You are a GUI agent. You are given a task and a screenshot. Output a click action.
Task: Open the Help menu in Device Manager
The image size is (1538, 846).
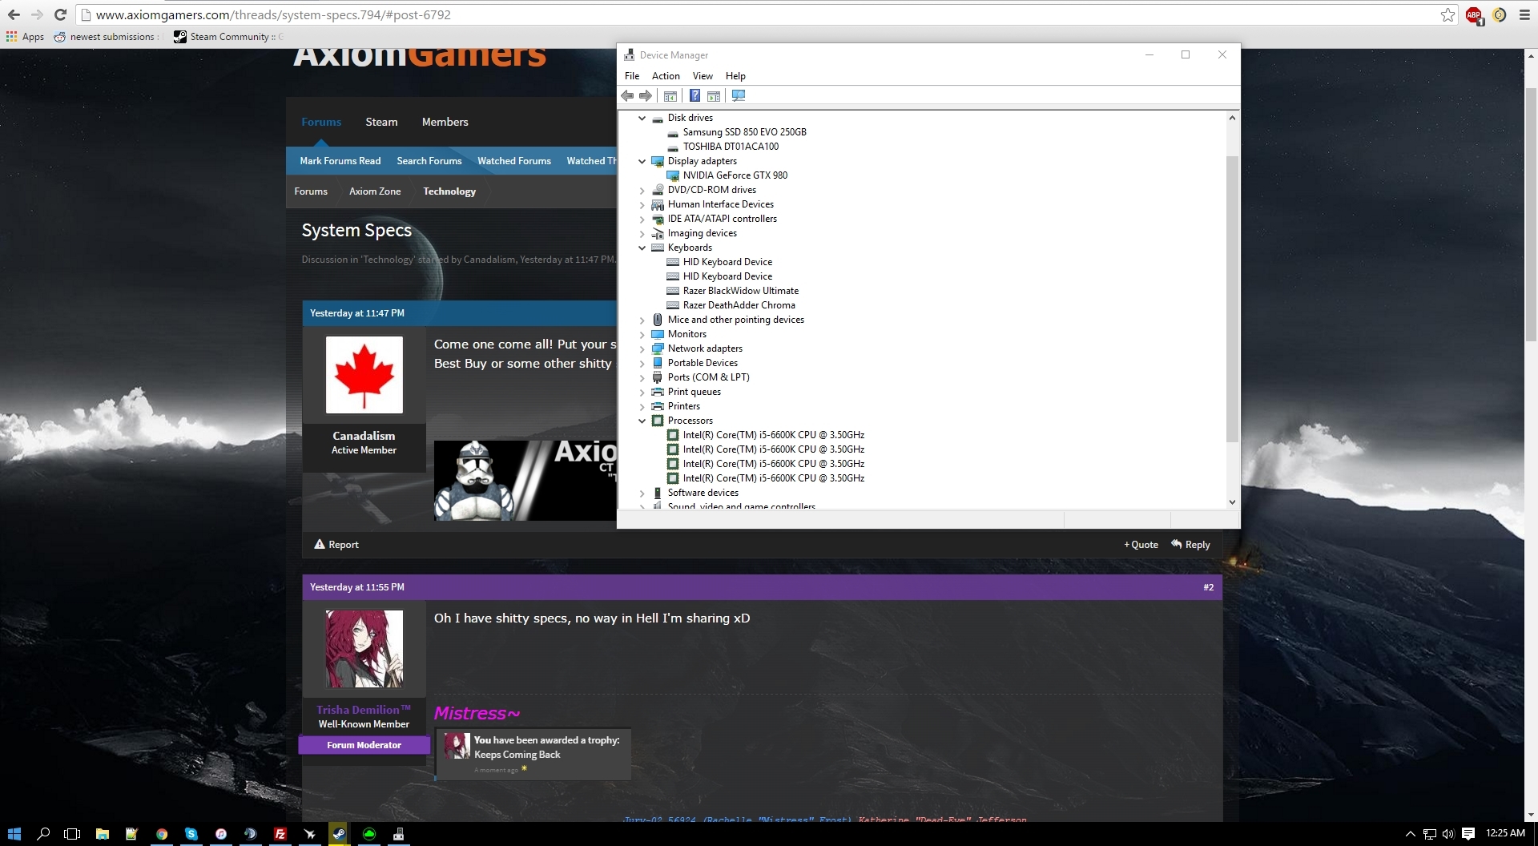coord(735,76)
